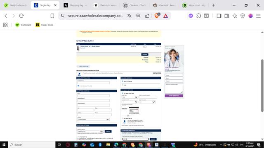Click the address bar URL

click(x=95, y=16)
